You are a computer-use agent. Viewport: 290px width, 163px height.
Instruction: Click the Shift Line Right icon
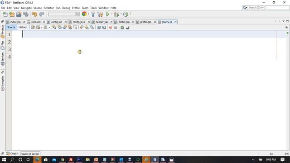coord(104,28)
